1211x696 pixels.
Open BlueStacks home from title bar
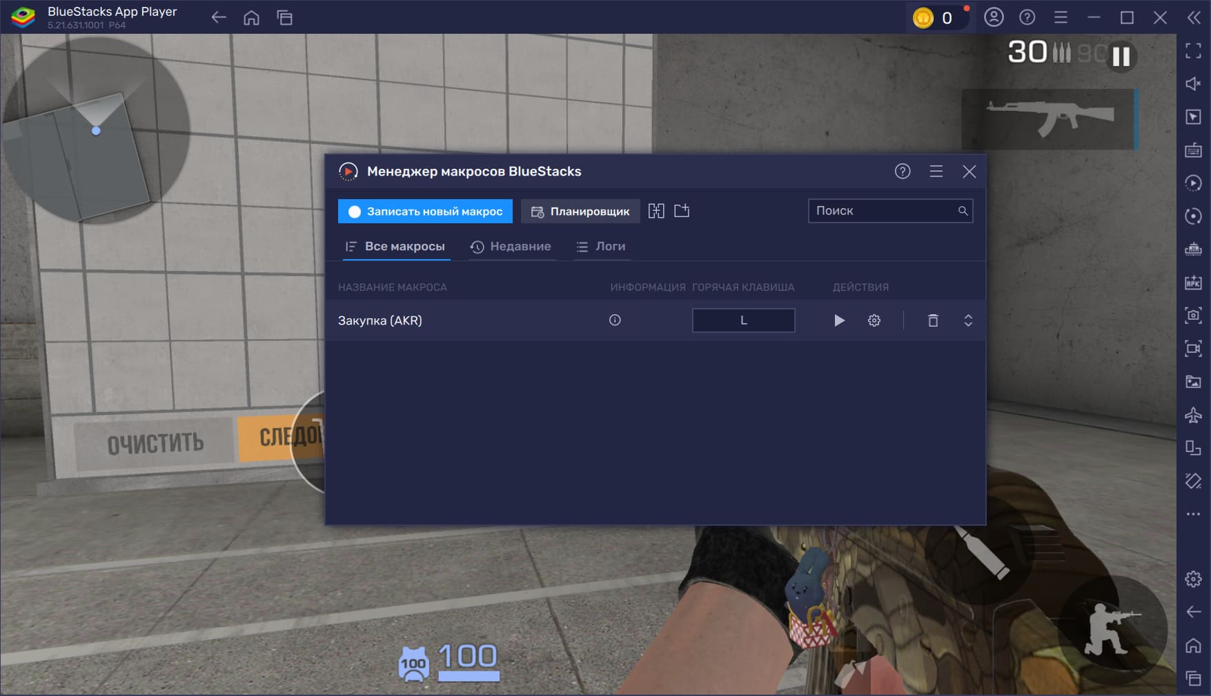[252, 18]
